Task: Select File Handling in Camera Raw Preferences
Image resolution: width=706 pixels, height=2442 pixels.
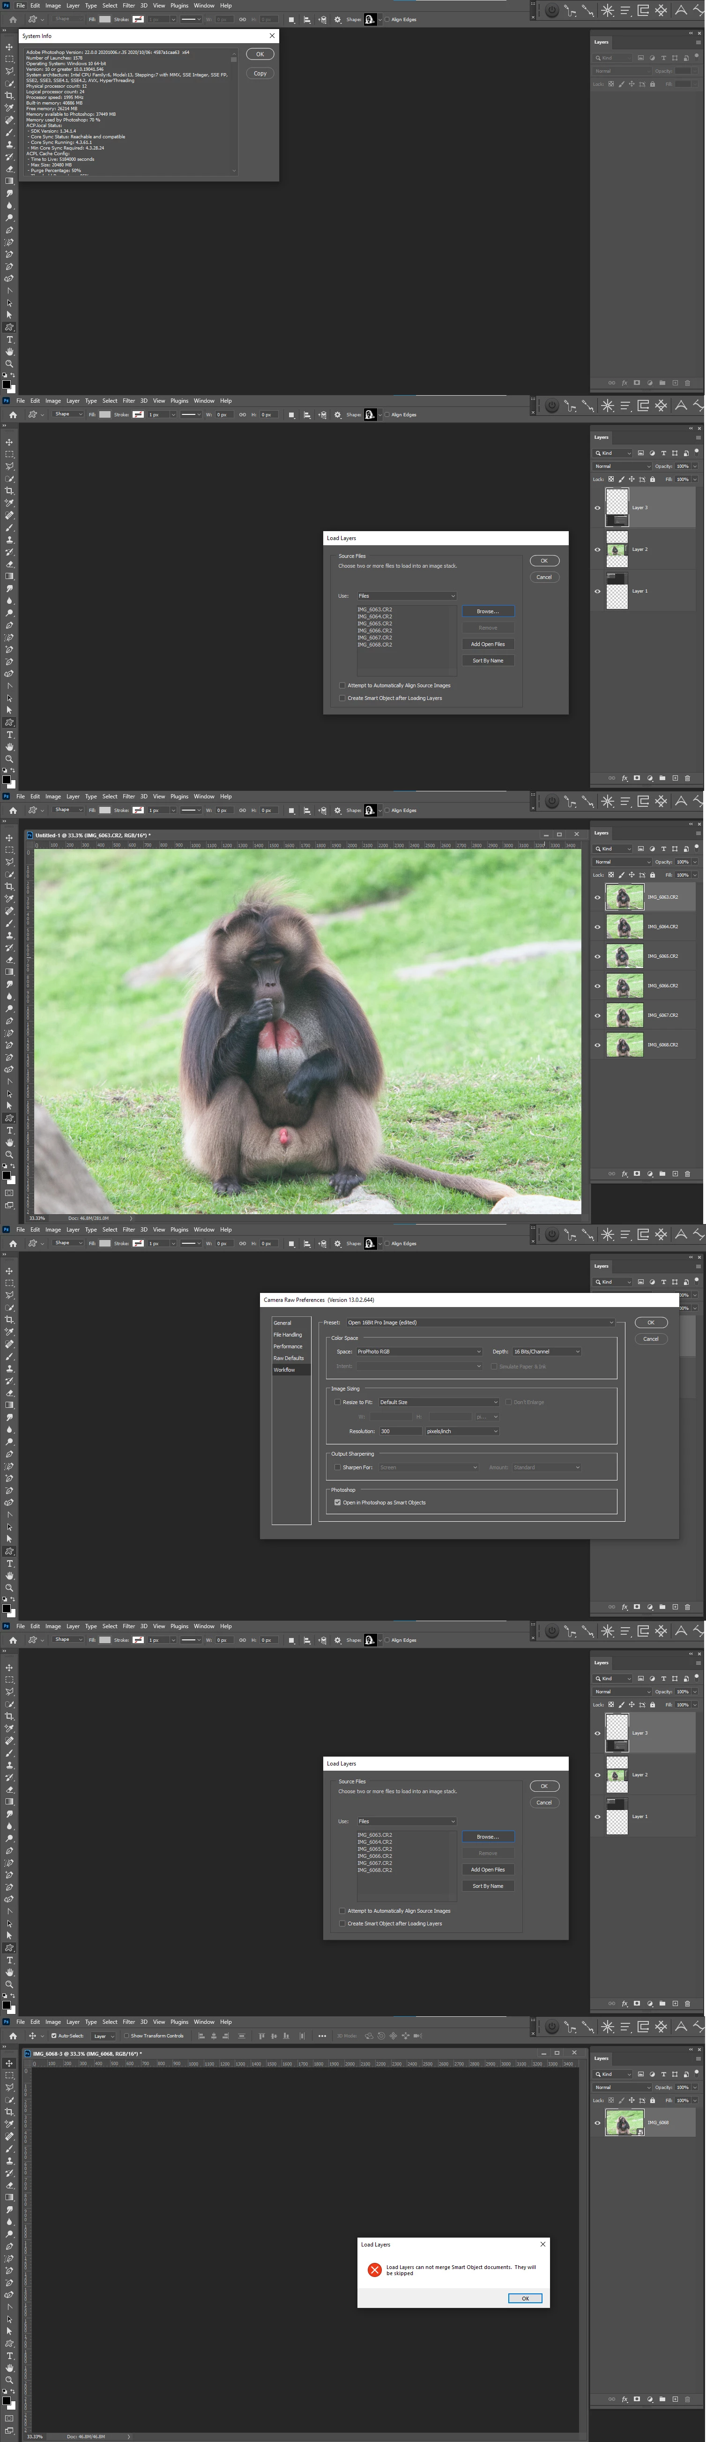Action: pyautogui.click(x=288, y=1335)
